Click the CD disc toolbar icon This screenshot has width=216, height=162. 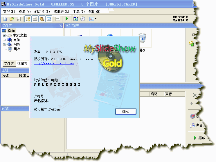[83, 19]
